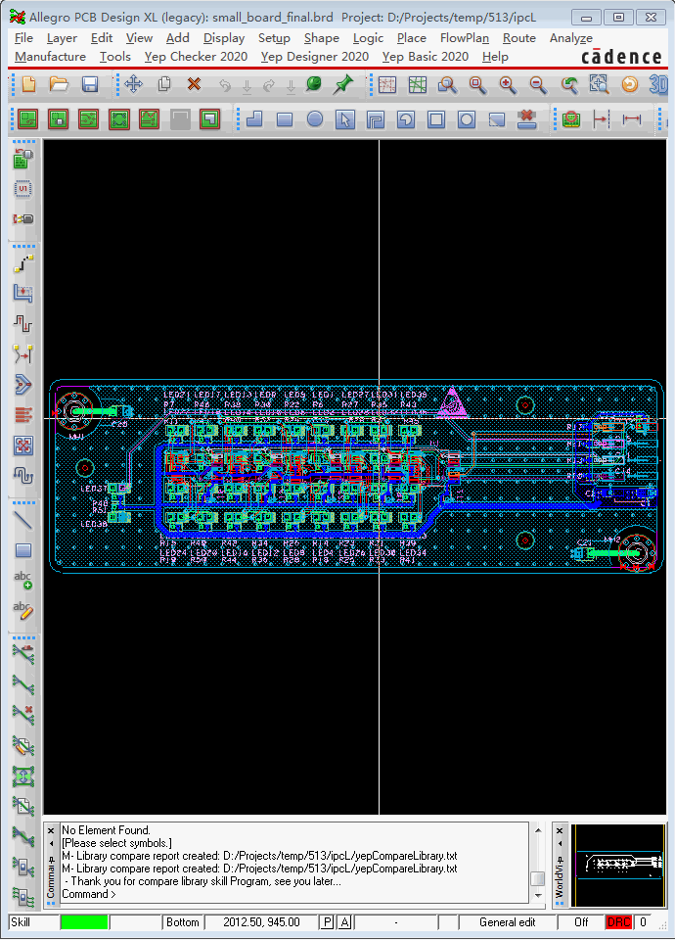Click the U1 component icon in sidebar
The height and width of the screenshot is (940, 675).
23,189
